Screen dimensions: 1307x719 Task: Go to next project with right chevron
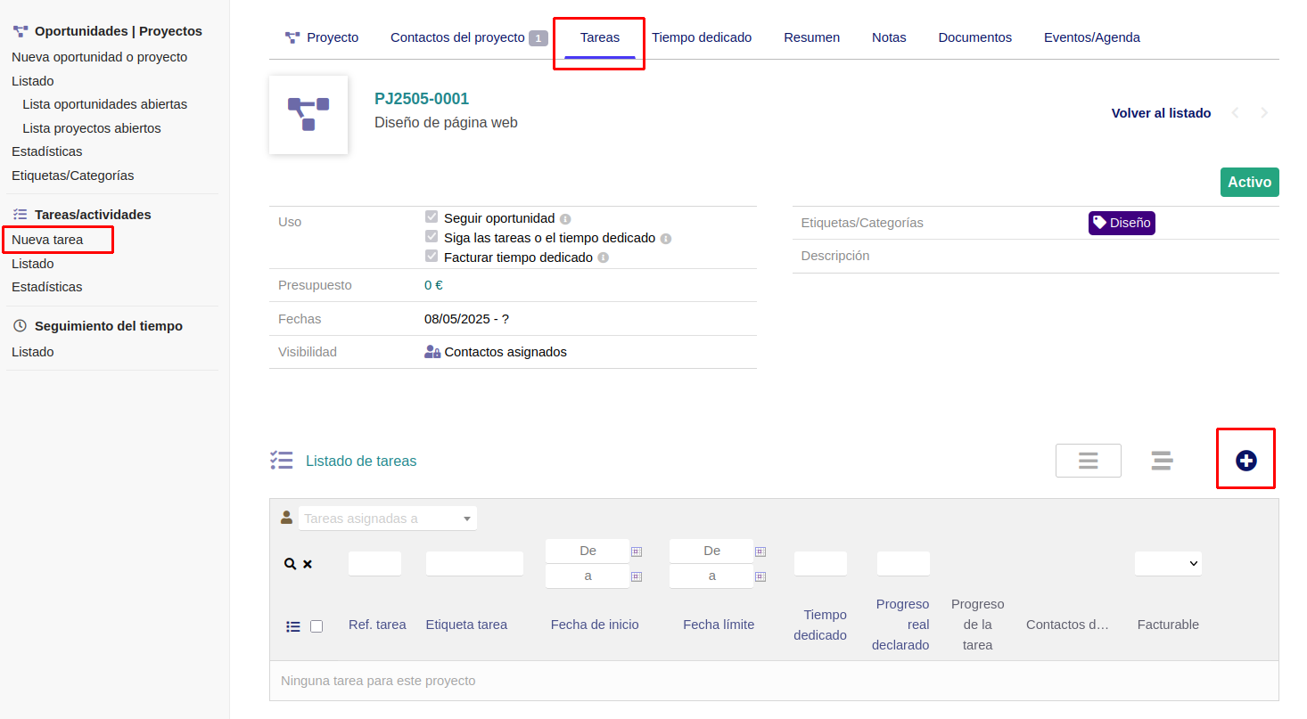click(x=1264, y=113)
